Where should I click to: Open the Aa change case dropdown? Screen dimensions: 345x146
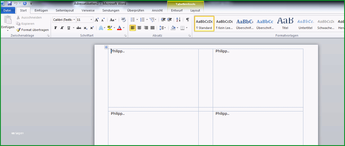tap(113, 20)
